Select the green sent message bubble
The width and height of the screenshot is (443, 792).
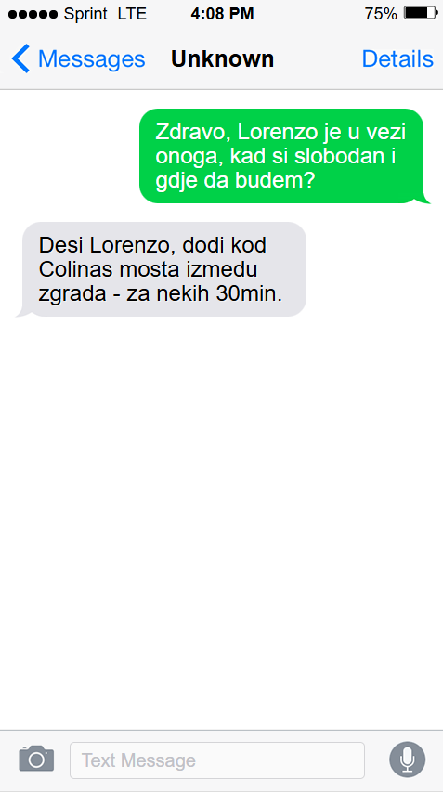[284, 156]
